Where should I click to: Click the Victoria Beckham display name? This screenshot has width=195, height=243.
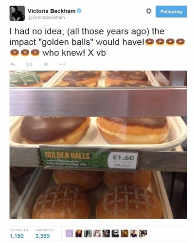(x=52, y=11)
